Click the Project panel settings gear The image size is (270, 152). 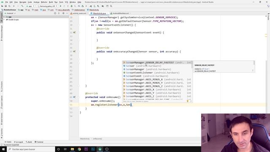pos(63,13)
